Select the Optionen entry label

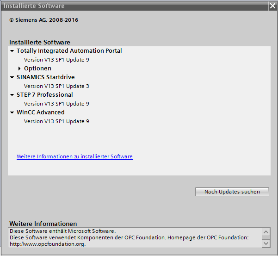point(37,69)
